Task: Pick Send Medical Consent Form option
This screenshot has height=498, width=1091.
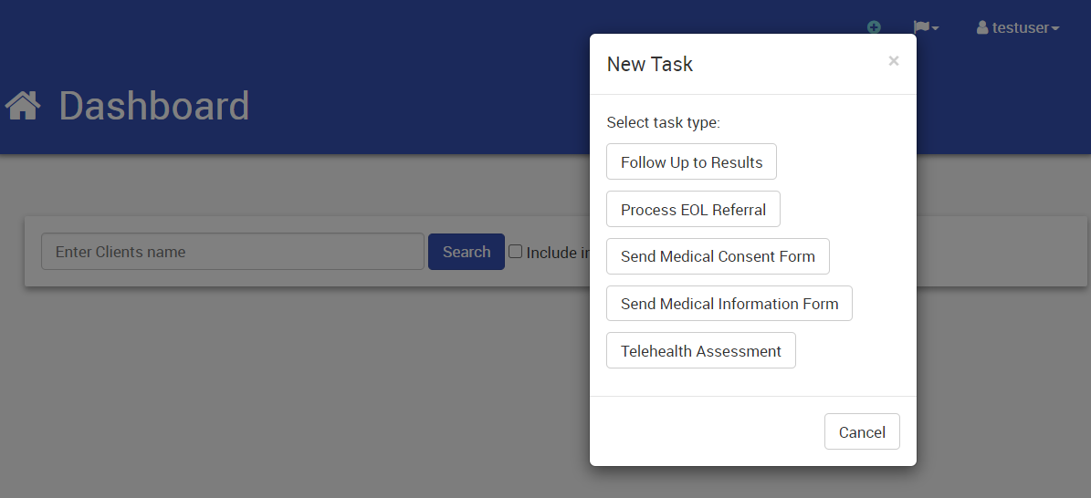Action: pyautogui.click(x=718, y=256)
